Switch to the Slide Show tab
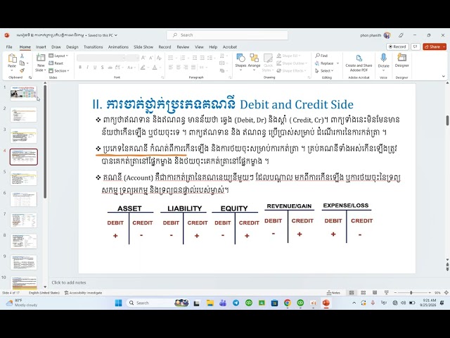 tap(143, 47)
